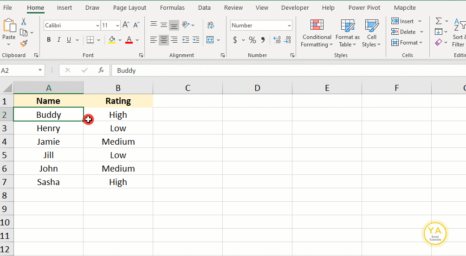This screenshot has width=466, height=256.
Task: Click the Wrap Text icon
Action: tap(211, 25)
